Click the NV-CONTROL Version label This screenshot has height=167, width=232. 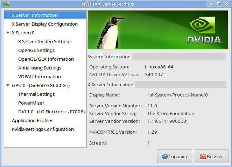(x=113, y=132)
